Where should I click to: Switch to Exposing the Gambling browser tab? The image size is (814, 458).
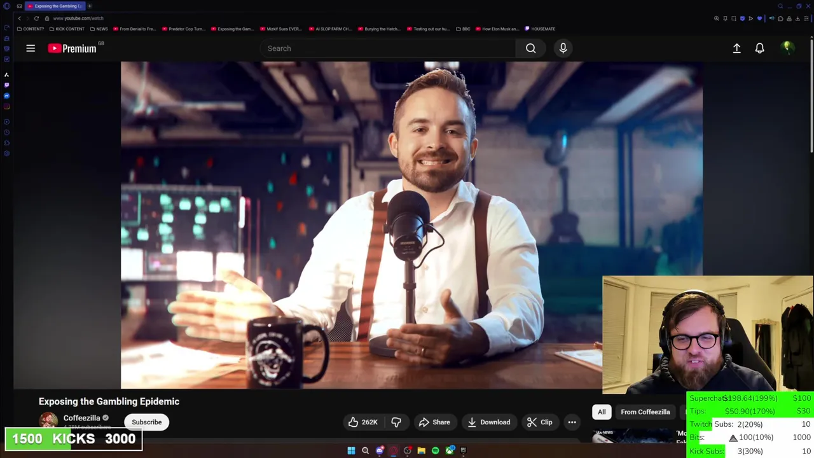(x=55, y=6)
